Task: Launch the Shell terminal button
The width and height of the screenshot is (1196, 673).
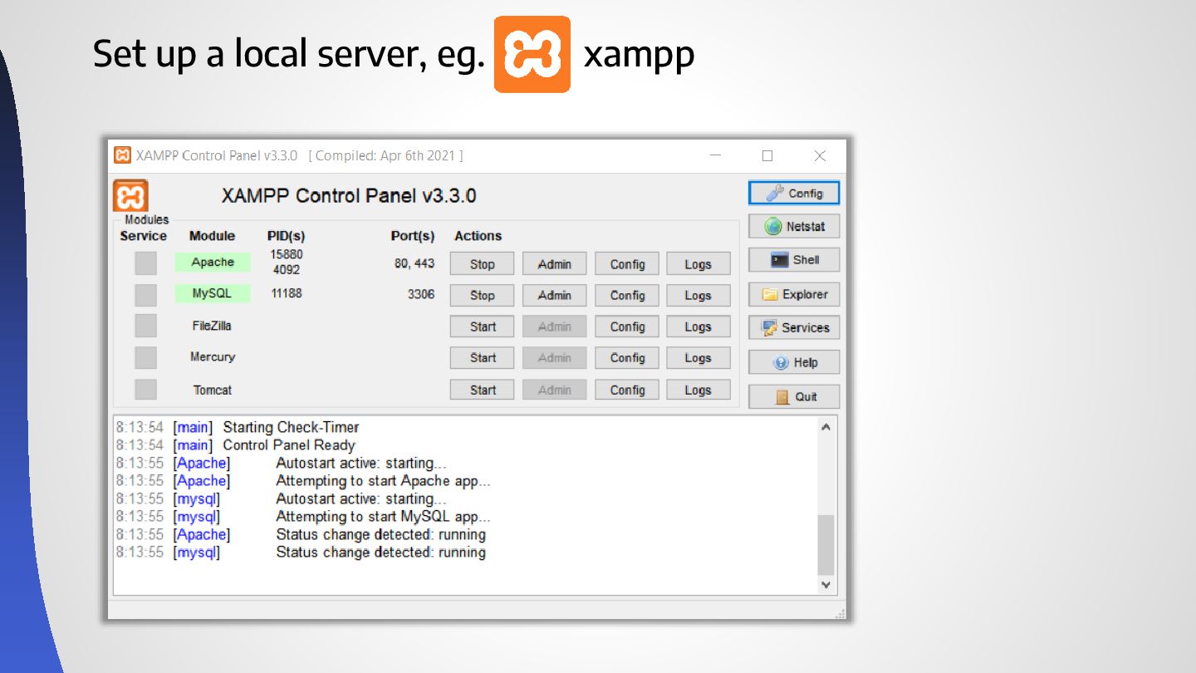Action: click(x=794, y=259)
